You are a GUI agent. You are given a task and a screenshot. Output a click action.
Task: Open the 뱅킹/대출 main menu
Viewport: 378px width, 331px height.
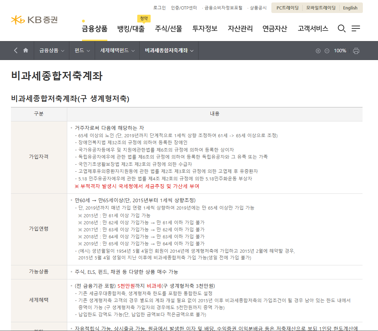131,29
